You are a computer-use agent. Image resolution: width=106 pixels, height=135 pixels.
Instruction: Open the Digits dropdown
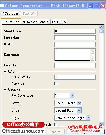click(x=88, y=118)
